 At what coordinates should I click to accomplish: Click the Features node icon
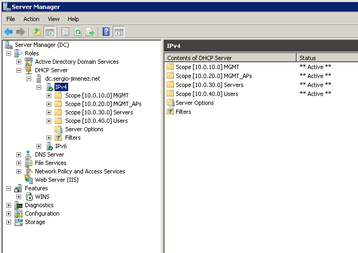(18, 188)
